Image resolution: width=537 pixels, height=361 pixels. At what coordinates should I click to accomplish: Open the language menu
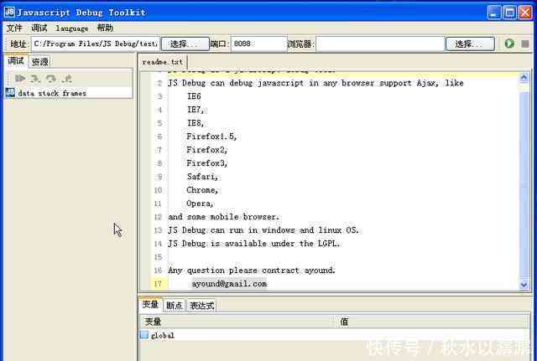click(72, 28)
